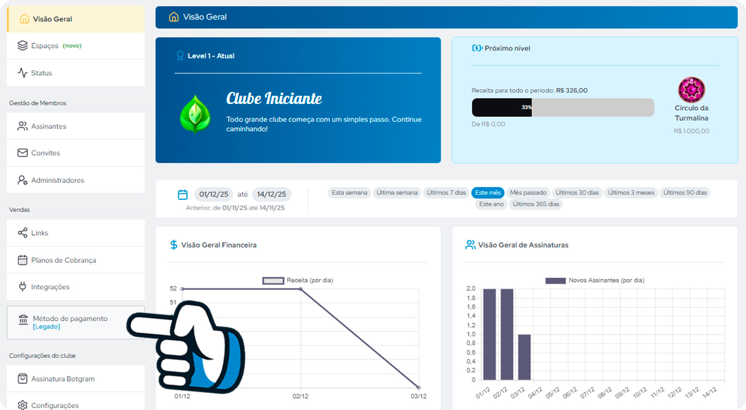Open the start date 01/12/25 picker
The height and width of the screenshot is (410, 746).
pos(214,194)
